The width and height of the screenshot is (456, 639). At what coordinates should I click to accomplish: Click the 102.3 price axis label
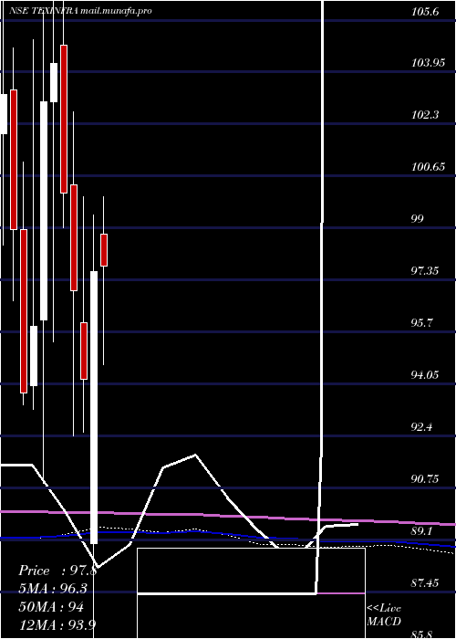(x=425, y=114)
